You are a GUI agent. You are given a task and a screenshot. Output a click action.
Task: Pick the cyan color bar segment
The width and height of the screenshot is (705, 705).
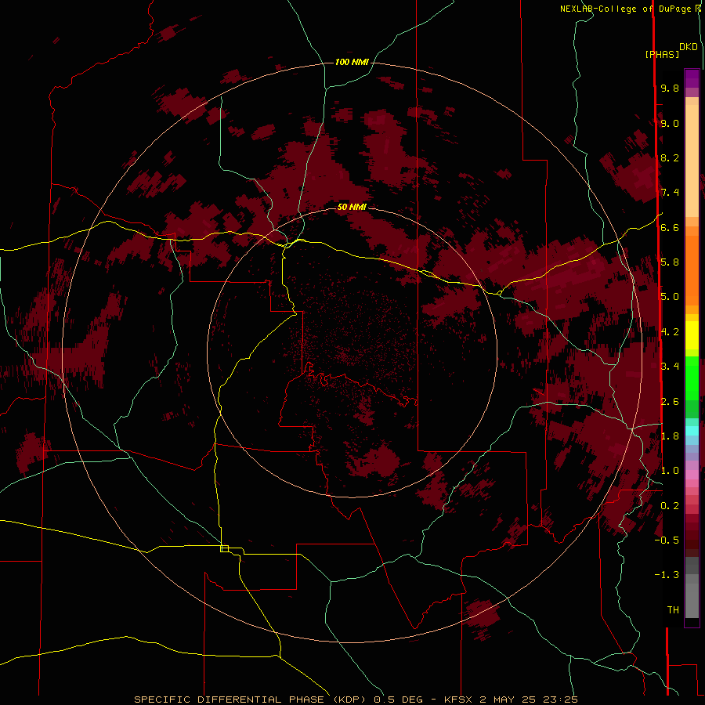pyautogui.click(x=692, y=431)
